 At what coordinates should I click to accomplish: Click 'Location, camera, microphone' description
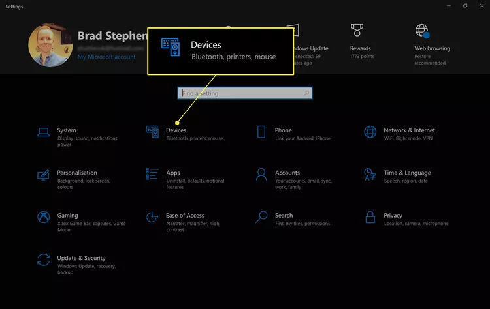(x=416, y=224)
